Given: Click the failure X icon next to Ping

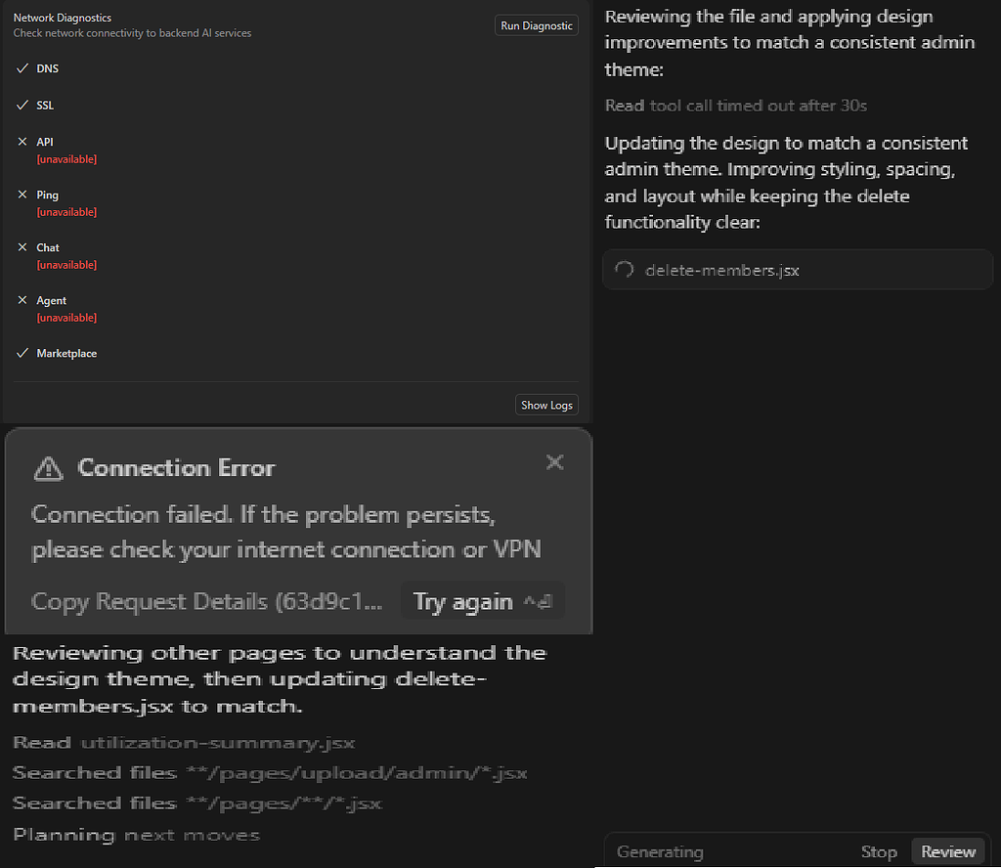Looking at the screenshot, I should coord(22,195).
